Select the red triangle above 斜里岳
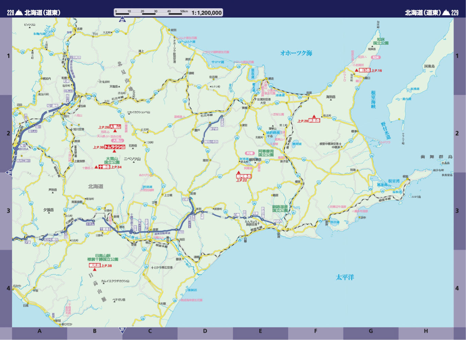 (x=314, y=116)
